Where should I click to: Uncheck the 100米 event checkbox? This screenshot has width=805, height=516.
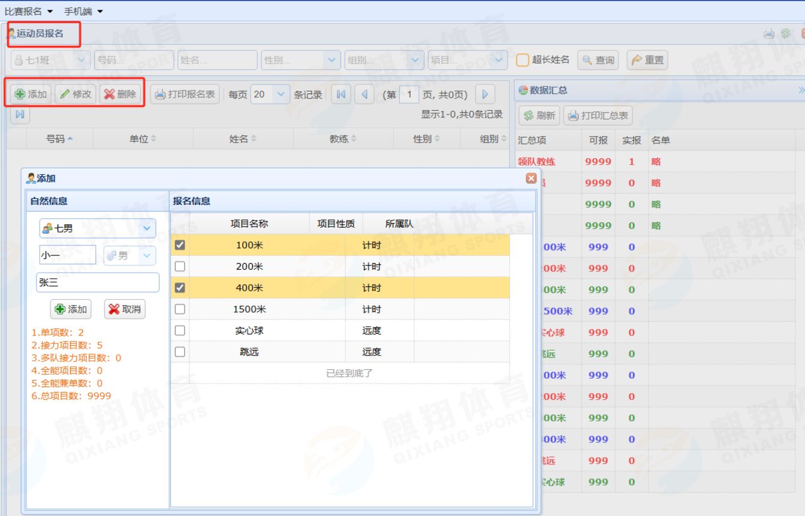click(x=180, y=245)
